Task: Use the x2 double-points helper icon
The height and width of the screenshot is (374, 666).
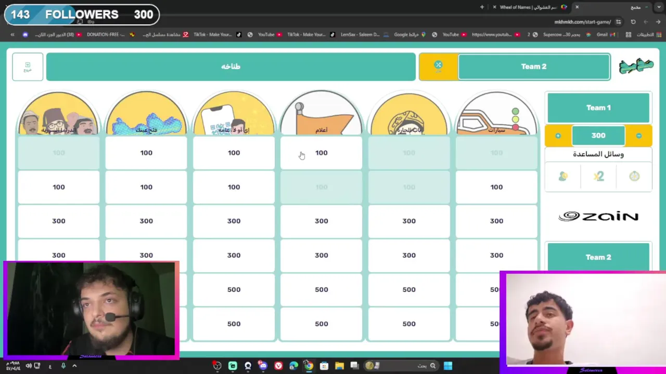Action: pyautogui.click(x=598, y=177)
